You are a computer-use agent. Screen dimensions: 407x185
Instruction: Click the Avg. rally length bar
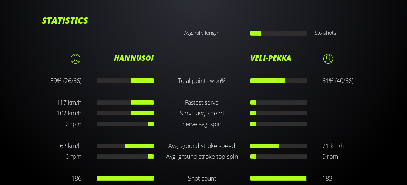(279, 33)
